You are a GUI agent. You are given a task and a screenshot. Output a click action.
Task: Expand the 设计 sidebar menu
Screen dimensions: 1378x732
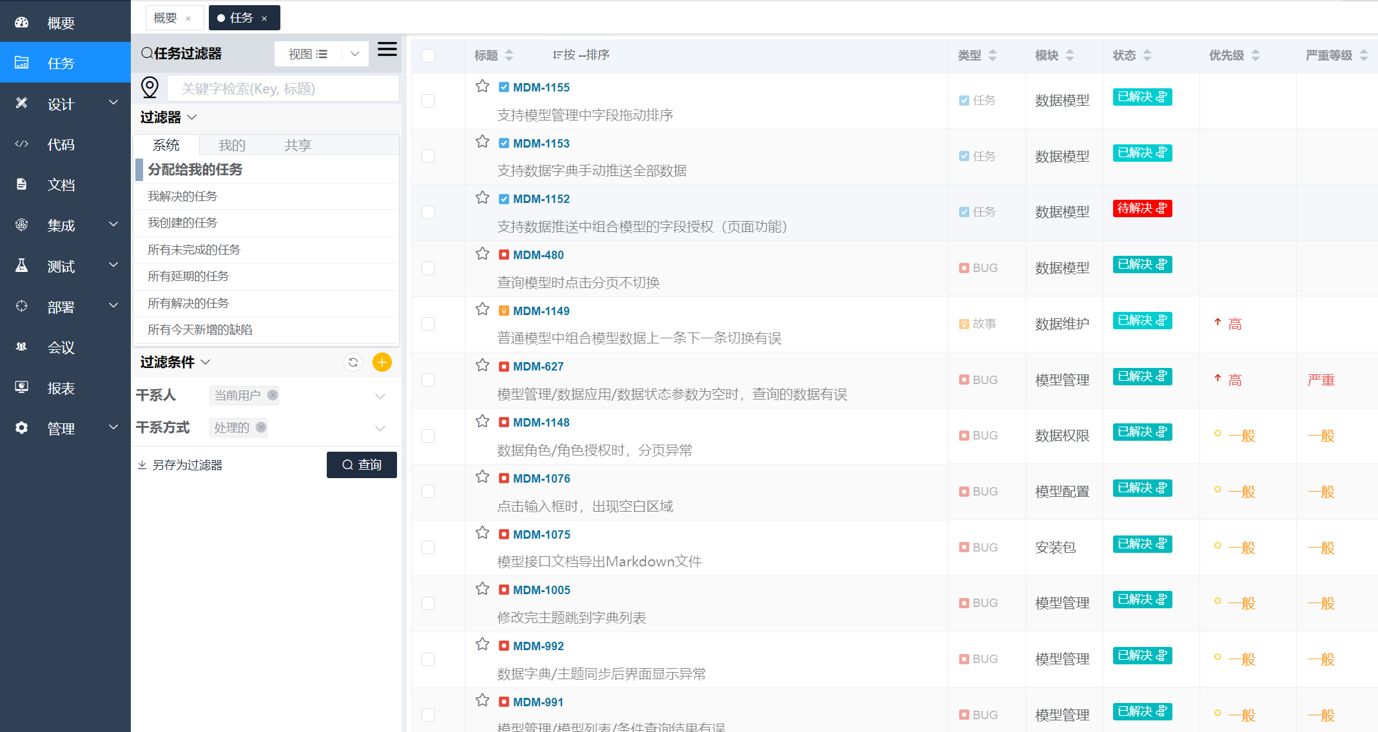click(113, 103)
